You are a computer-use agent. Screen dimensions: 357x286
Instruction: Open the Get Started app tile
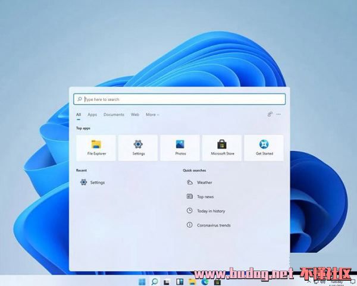click(264, 147)
